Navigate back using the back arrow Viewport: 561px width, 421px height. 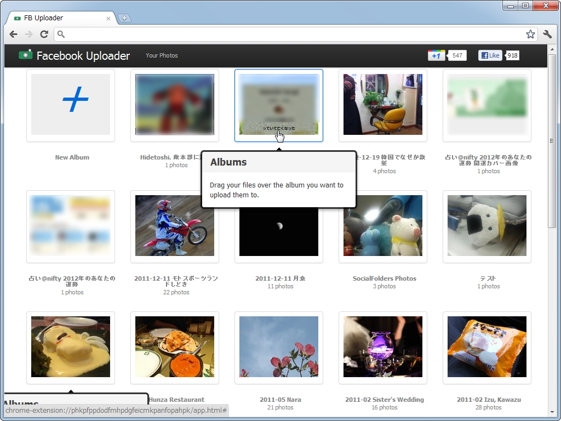click(13, 34)
